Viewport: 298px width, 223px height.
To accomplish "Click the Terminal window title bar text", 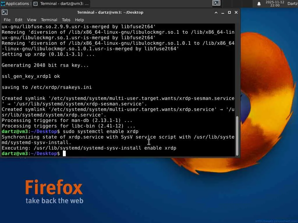I will (x=110, y=12).
